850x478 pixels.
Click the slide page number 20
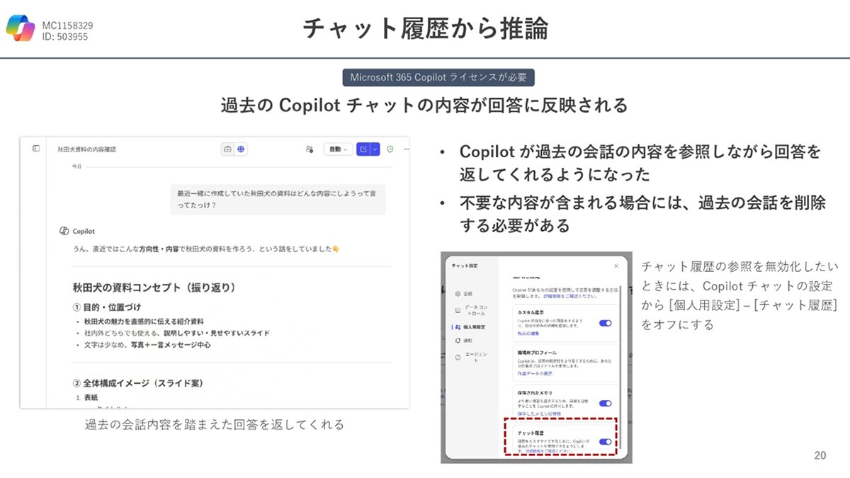[x=820, y=455]
